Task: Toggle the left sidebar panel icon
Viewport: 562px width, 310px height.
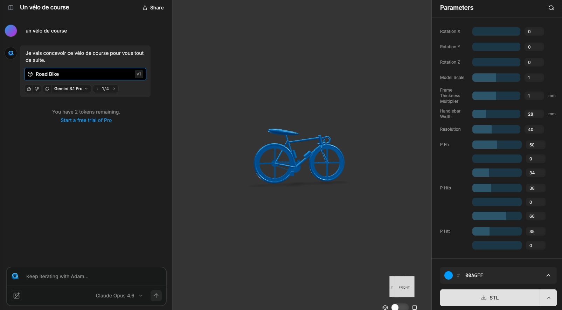Action: (11, 8)
